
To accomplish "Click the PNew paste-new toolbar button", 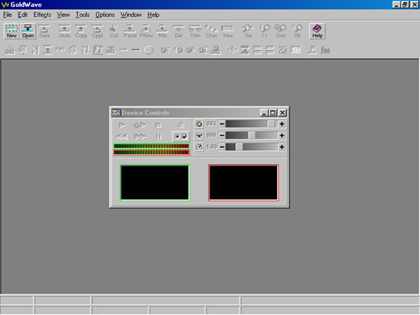I will click(x=146, y=31).
